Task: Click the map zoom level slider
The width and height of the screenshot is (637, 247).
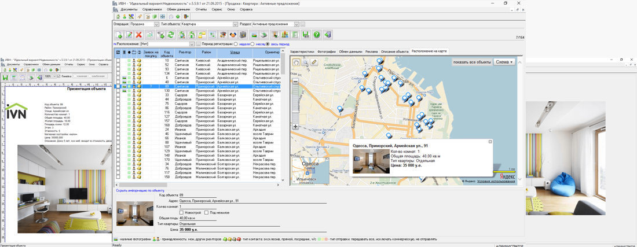Action: tap(295, 104)
